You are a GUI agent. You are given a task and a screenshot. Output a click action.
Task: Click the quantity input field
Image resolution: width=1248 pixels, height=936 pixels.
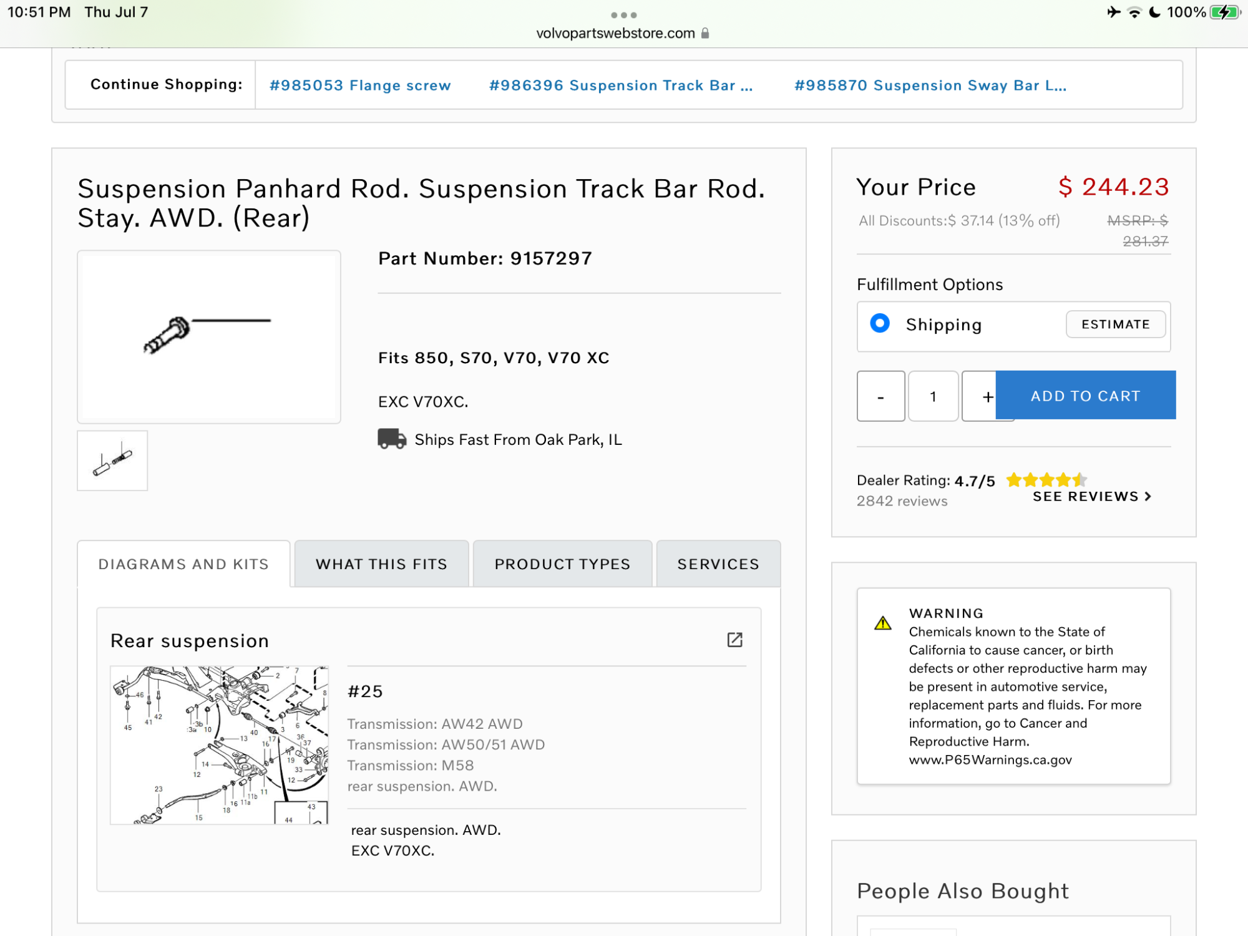933,396
